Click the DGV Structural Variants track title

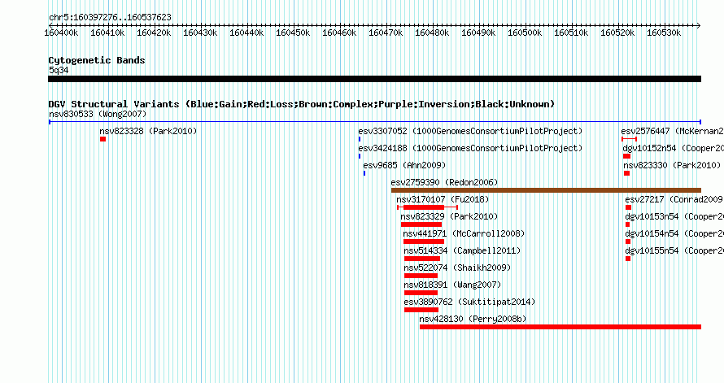pyautogui.click(x=302, y=104)
